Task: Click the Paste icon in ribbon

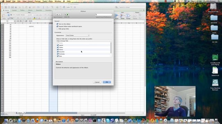Action: 4,16
